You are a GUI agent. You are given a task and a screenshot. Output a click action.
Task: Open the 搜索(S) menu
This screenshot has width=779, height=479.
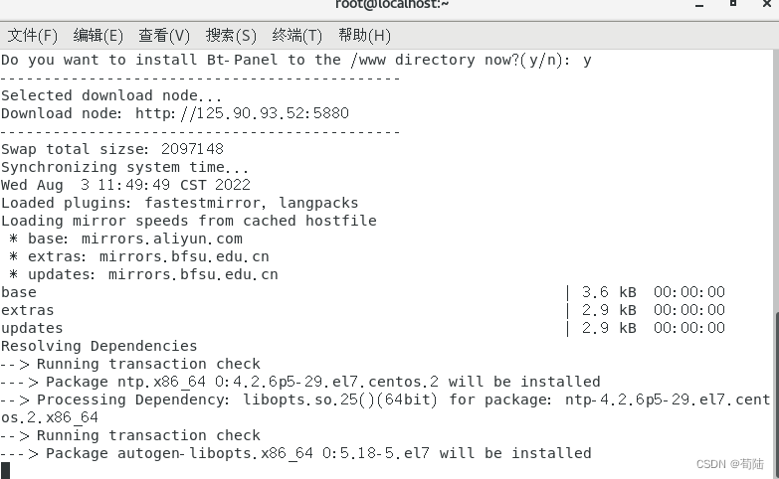(231, 35)
